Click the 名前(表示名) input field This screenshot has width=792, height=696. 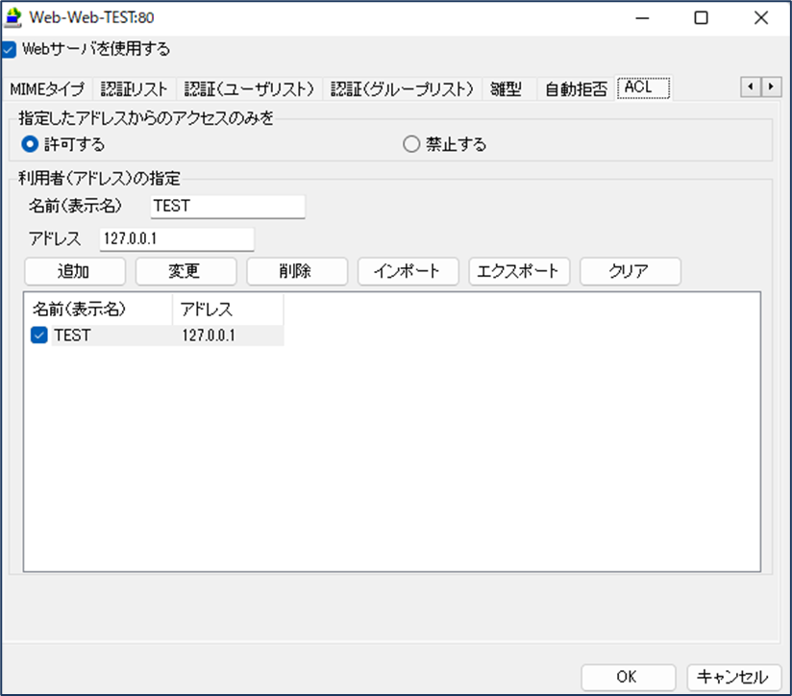pos(228,206)
